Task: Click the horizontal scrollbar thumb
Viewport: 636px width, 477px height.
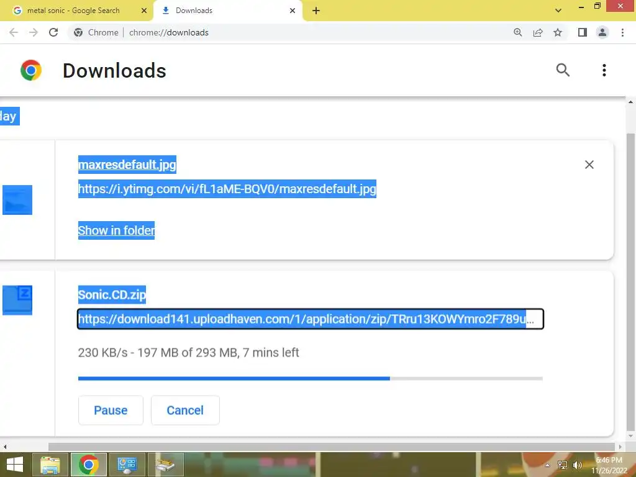Action: point(332,447)
